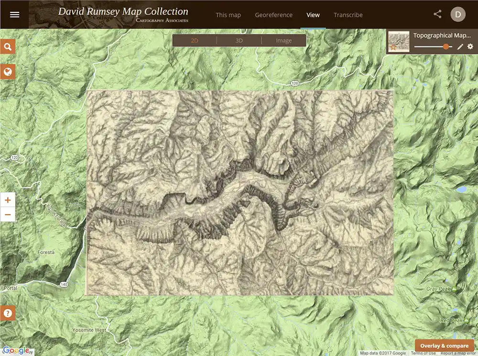The width and height of the screenshot is (478, 356).
Task: Open the help question mark button
Action: coord(8,313)
